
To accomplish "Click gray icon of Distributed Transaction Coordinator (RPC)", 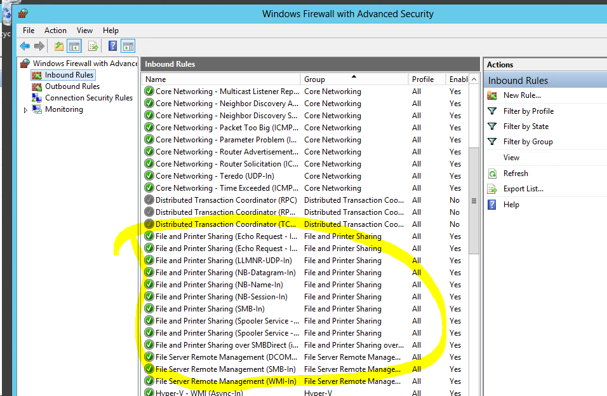I will (149, 200).
